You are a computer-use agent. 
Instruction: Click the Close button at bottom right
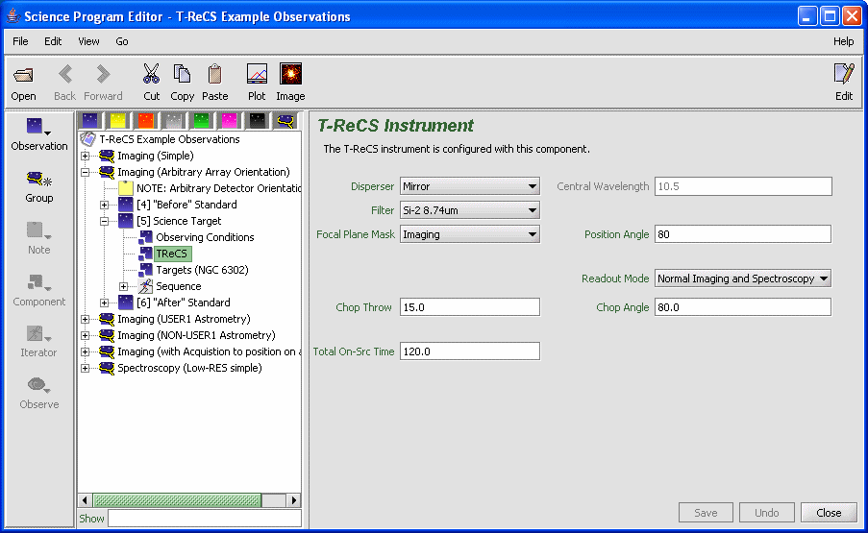pos(829,513)
